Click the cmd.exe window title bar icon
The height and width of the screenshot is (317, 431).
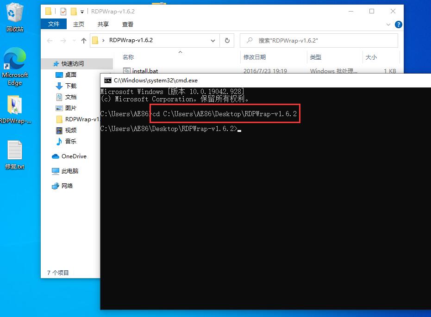(108, 81)
